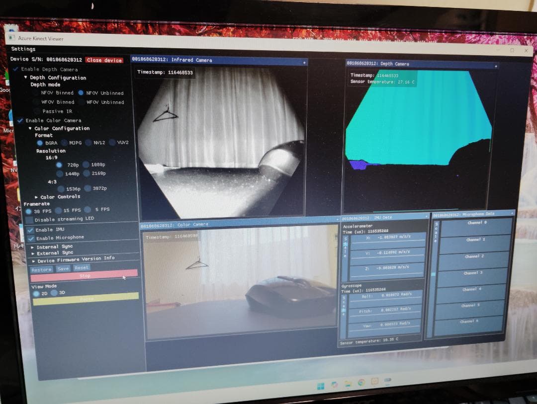This screenshot has width=537, height=404.
Task: Launch Google Chrome from the taskbar
Action: 360,384
